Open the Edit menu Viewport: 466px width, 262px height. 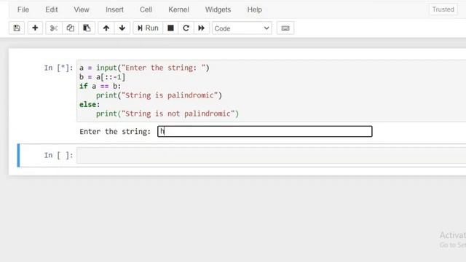[x=52, y=9]
